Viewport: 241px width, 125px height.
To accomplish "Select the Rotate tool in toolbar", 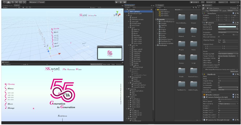I will pos(13,2).
